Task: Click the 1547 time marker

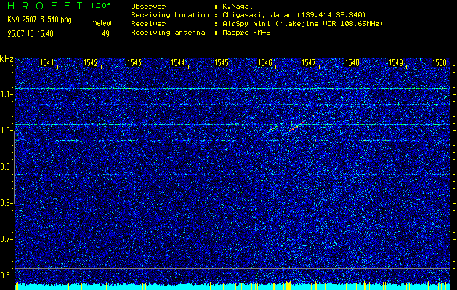Action: point(309,62)
